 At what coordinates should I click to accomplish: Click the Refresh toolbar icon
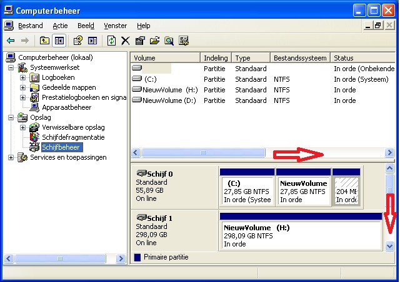111,41
